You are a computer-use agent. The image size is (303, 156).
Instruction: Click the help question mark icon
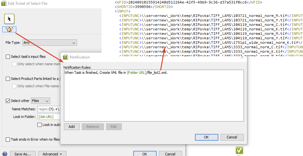coord(4,154)
